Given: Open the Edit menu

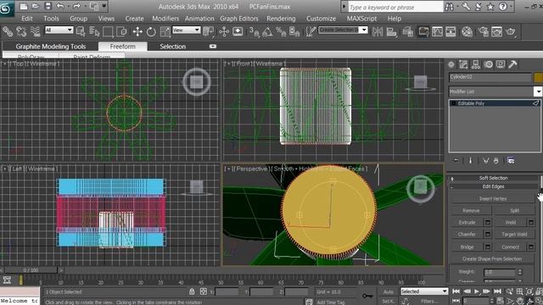Looking at the screenshot, I should coord(27,19).
